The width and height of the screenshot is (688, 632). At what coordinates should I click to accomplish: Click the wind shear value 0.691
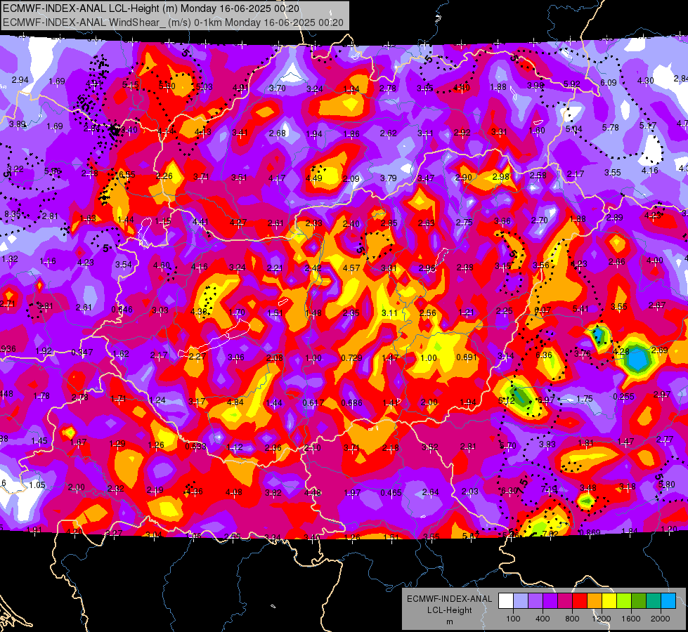467,357
